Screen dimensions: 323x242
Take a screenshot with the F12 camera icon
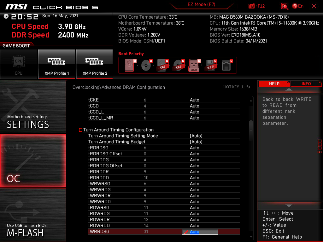(251, 6)
